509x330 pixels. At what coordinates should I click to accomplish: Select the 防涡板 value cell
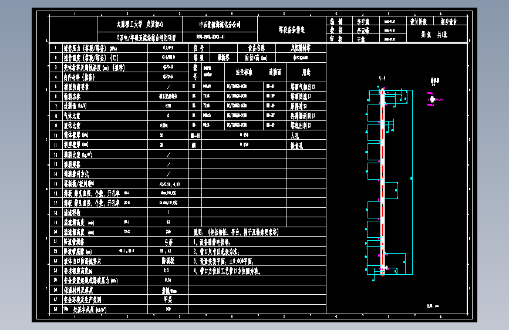point(168,261)
